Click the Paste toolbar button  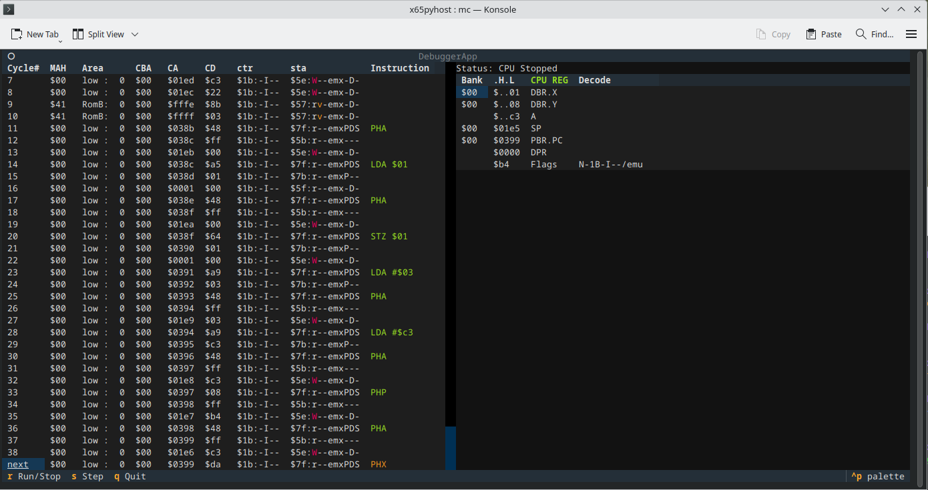click(x=824, y=34)
